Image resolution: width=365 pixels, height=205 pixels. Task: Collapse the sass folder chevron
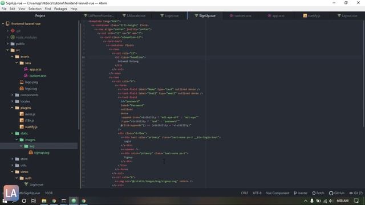17,63
